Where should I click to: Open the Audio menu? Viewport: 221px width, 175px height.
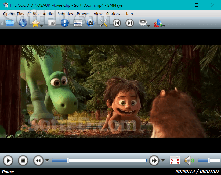[x=48, y=14]
